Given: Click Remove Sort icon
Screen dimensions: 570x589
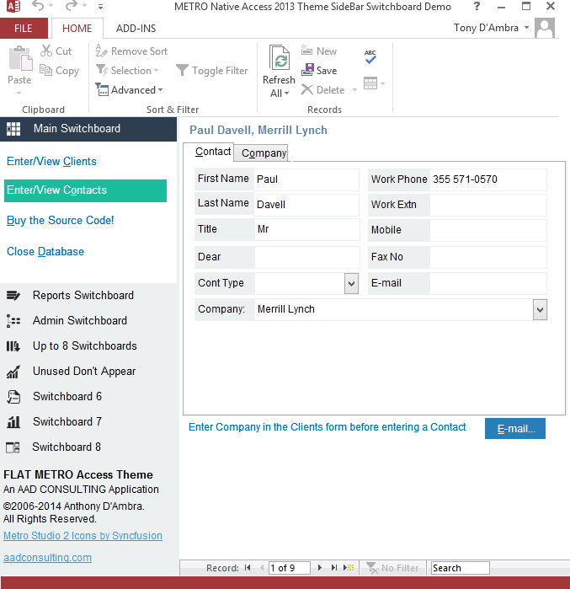Looking at the screenshot, I should pos(101,51).
